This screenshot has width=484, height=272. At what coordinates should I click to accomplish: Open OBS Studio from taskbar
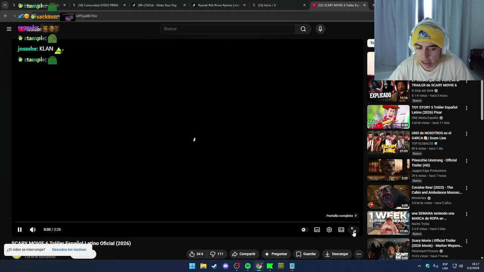pyautogui.click(x=237, y=266)
